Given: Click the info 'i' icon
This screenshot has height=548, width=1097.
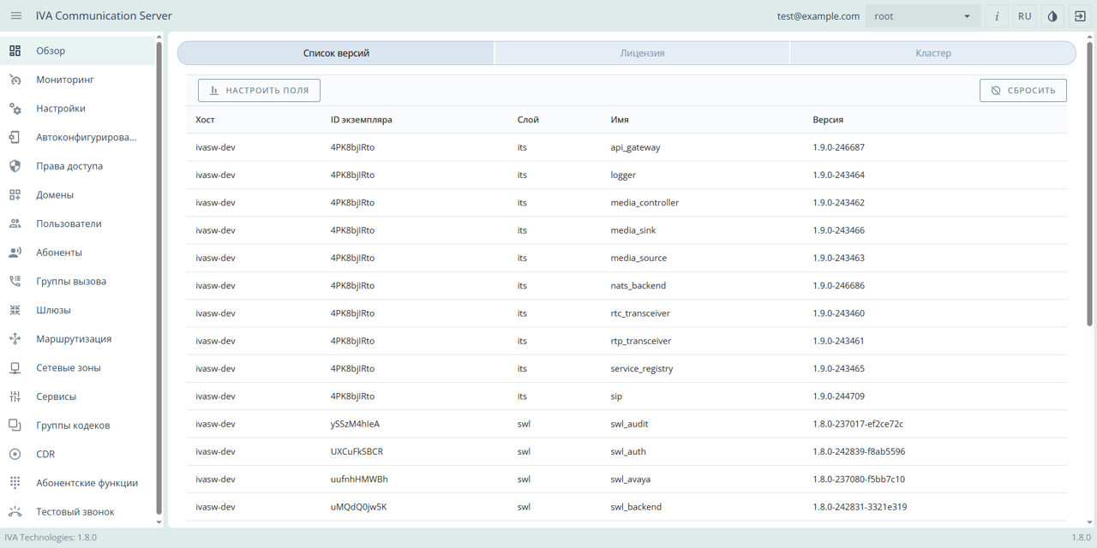Looking at the screenshot, I should (997, 16).
